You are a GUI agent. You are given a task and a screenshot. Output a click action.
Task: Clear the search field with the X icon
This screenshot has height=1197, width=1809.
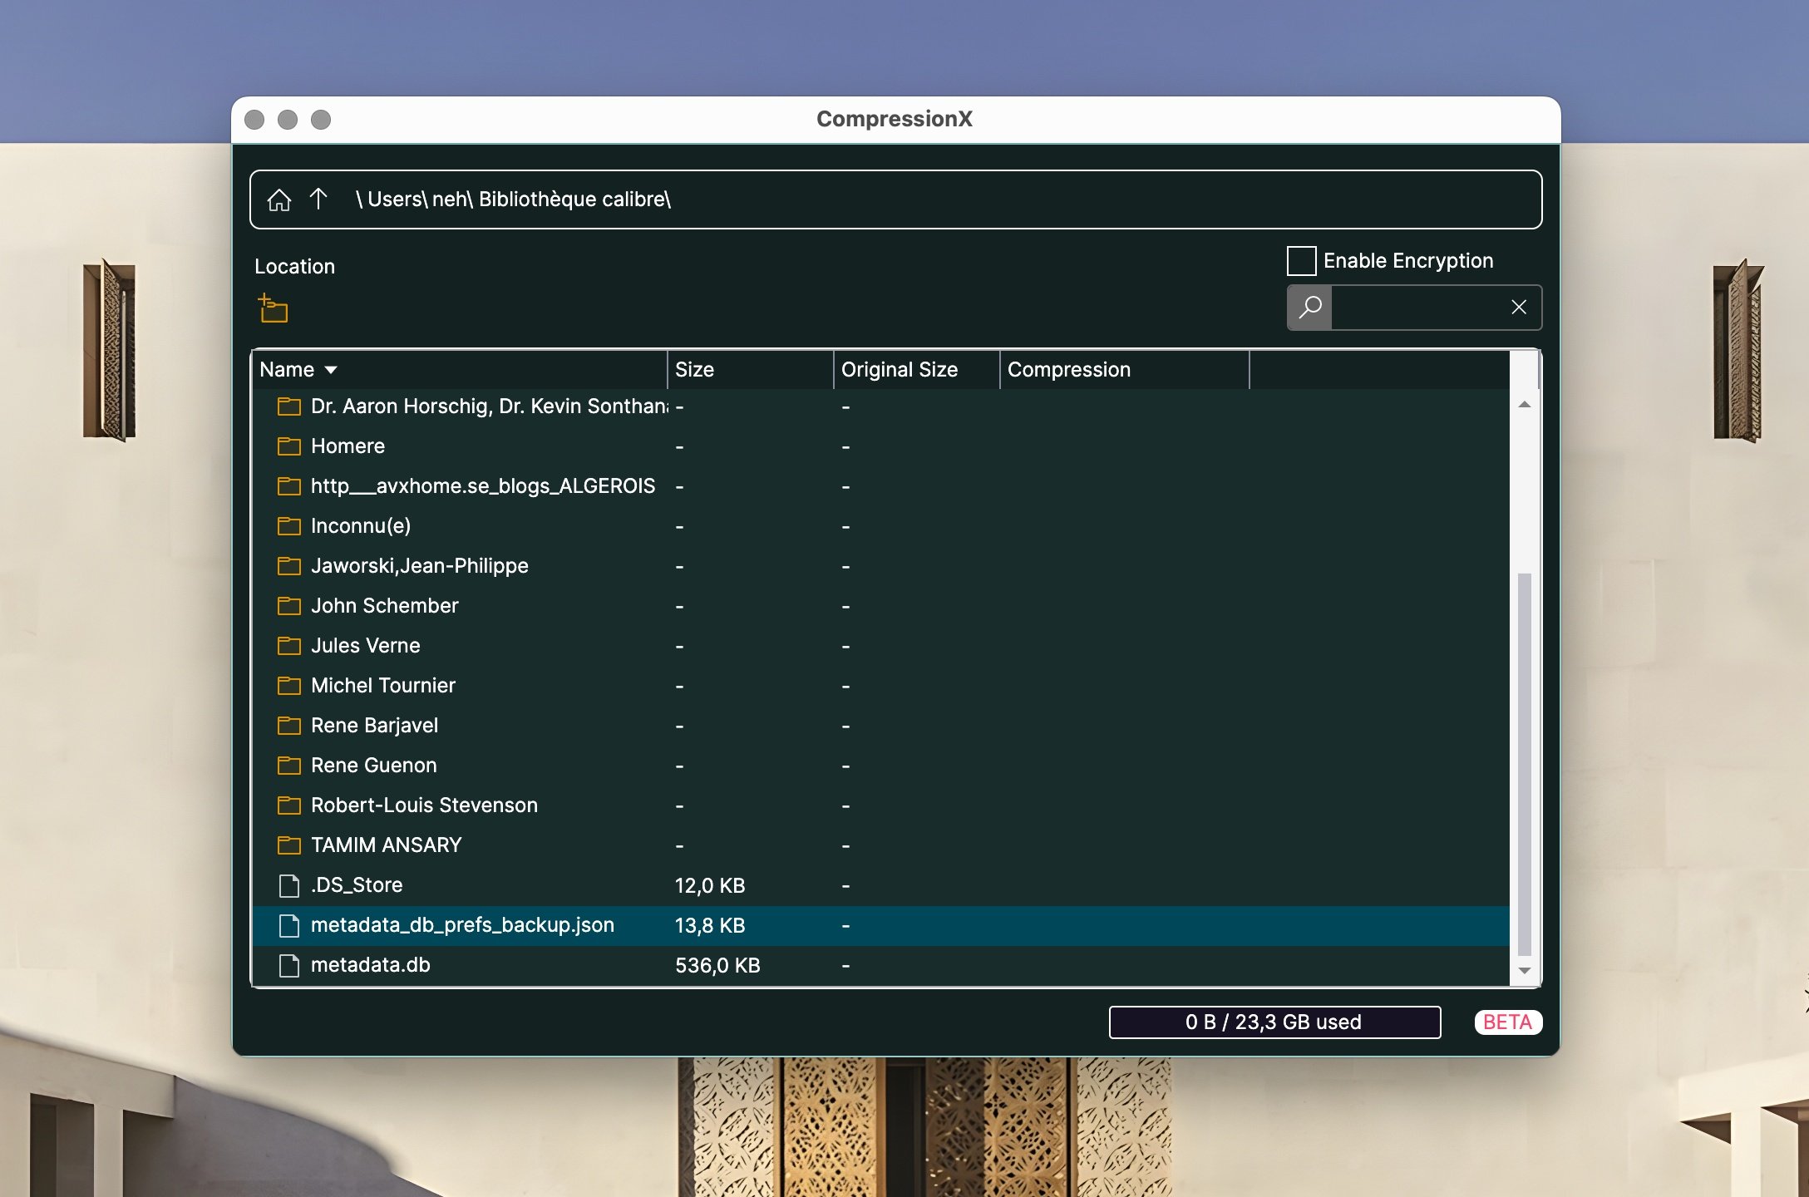point(1519,307)
